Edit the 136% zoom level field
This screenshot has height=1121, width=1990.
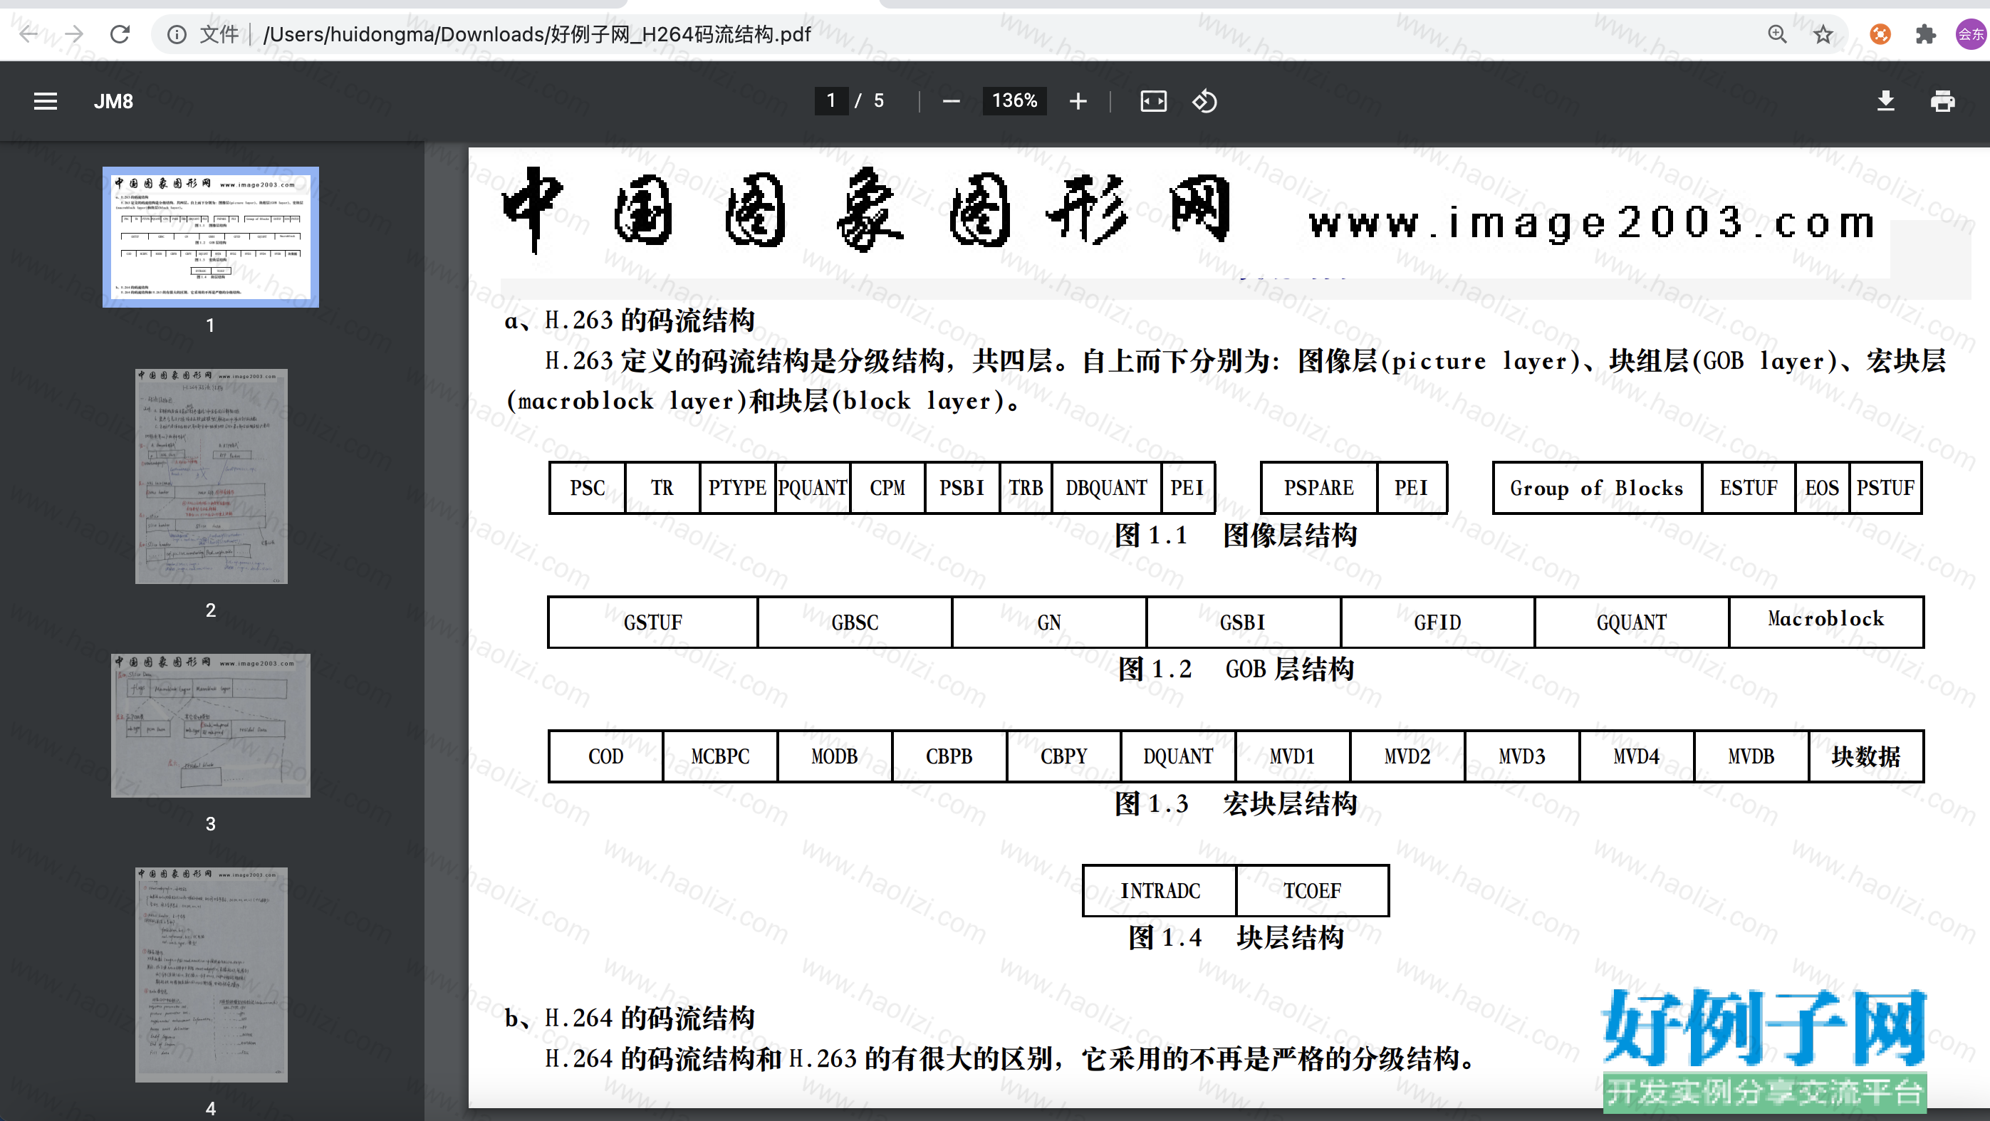(x=1014, y=101)
